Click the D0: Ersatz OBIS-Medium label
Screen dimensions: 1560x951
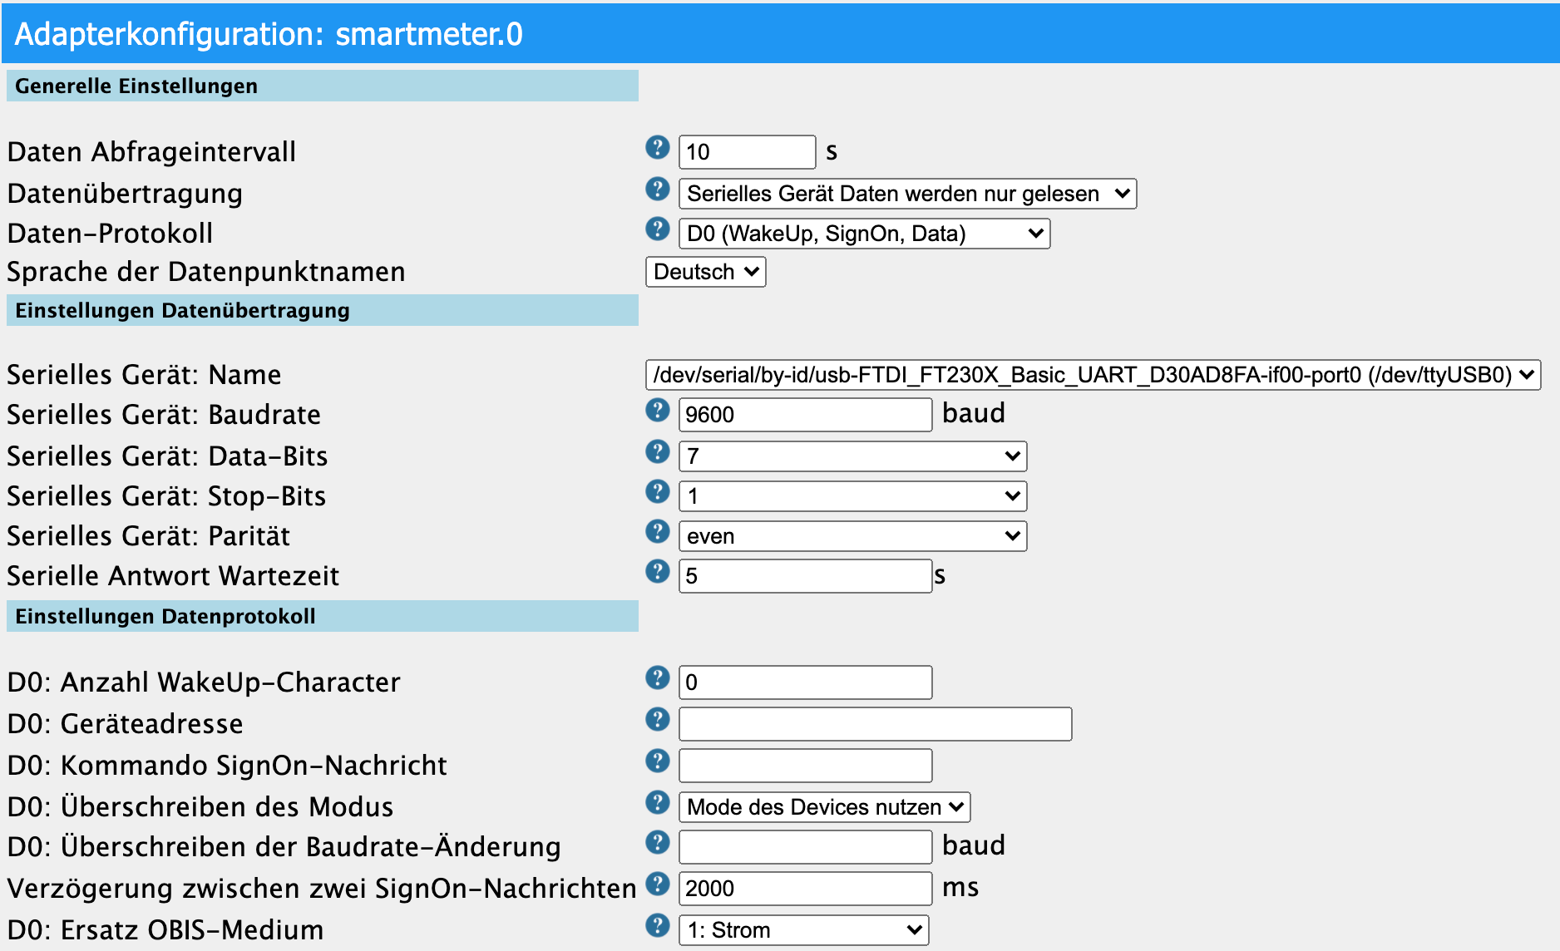[165, 930]
